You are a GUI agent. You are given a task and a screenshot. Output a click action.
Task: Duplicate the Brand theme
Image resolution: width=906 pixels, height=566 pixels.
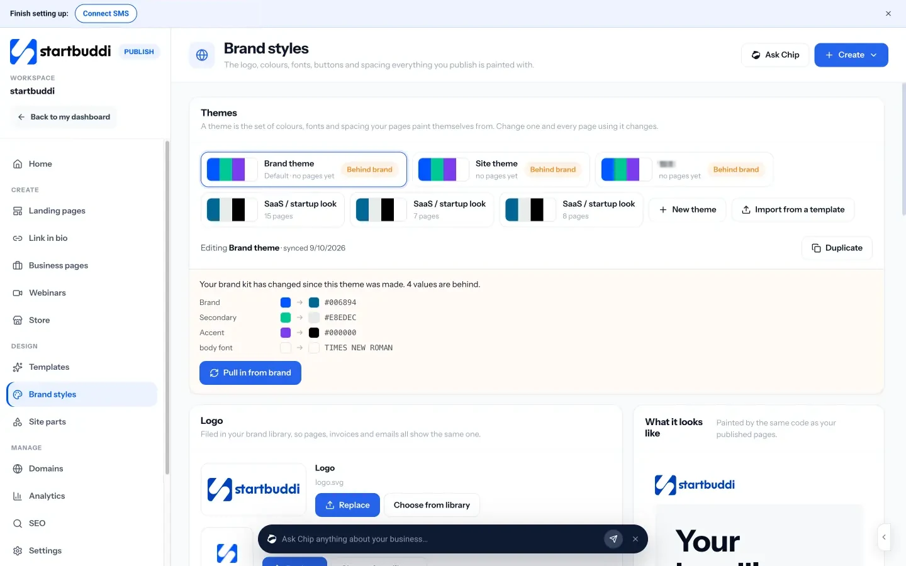(837, 248)
